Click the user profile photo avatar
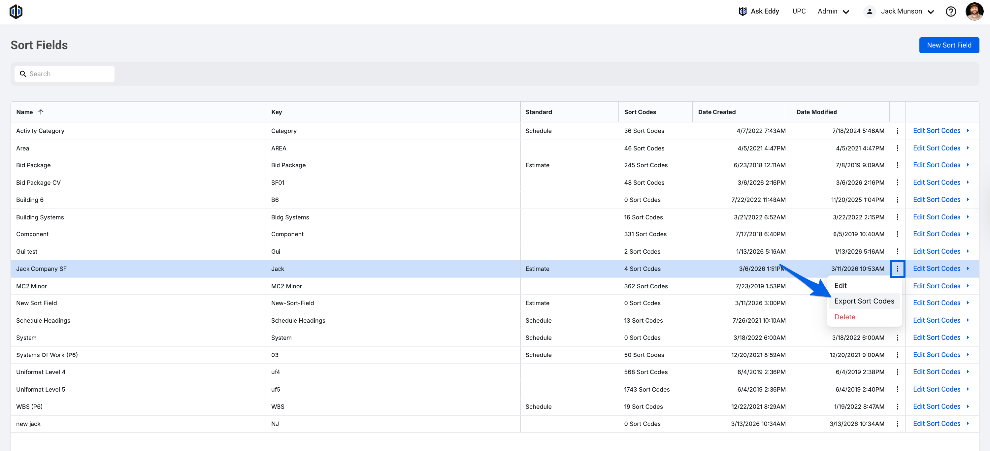 click(x=974, y=12)
